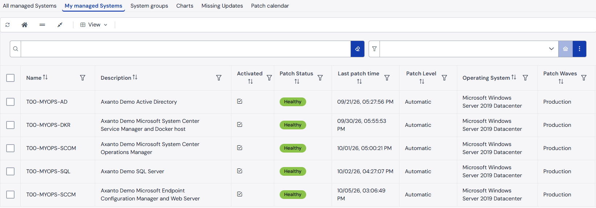Check the row checkbox for TOO-MYOPS-SCOM
This screenshot has height=208, width=596.
(11, 148)
